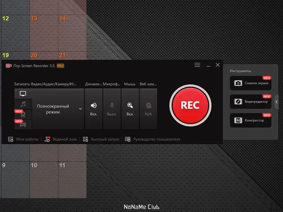Open Руководство пользователя

(157, 139)
